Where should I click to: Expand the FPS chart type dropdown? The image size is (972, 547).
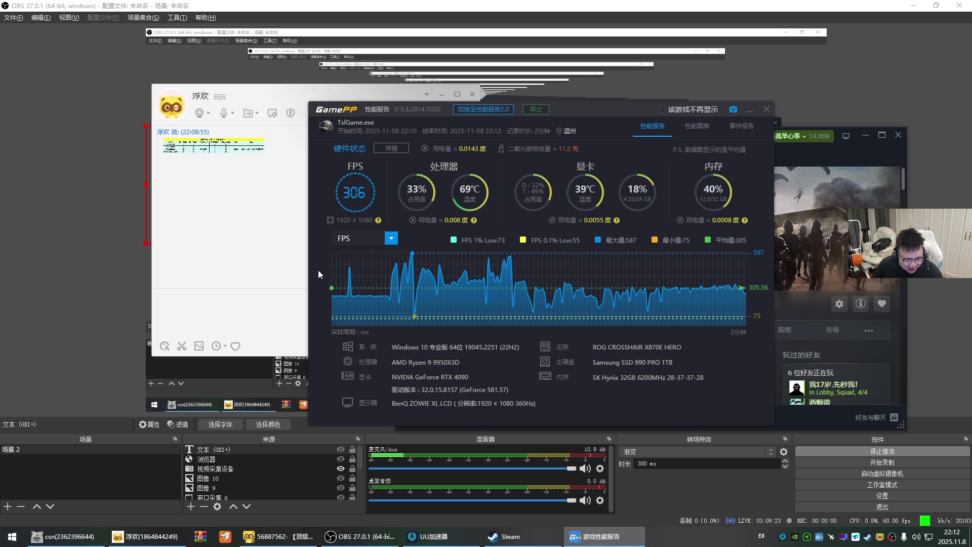[391, 239]
